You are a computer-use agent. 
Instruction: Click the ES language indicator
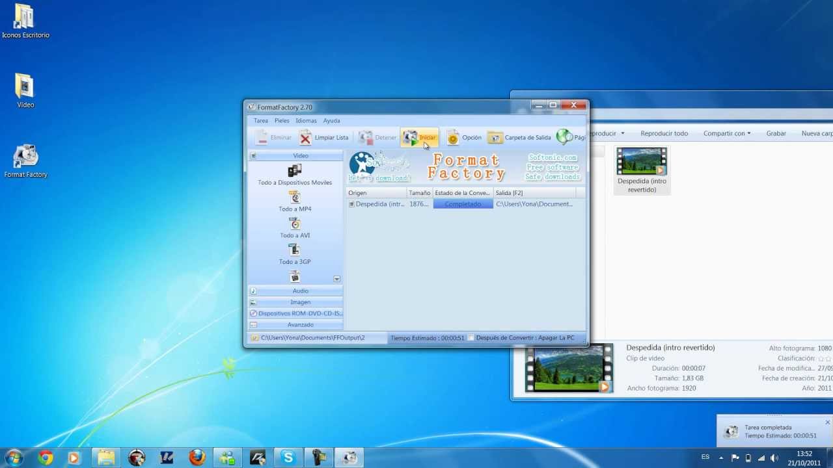coord(705,457)
